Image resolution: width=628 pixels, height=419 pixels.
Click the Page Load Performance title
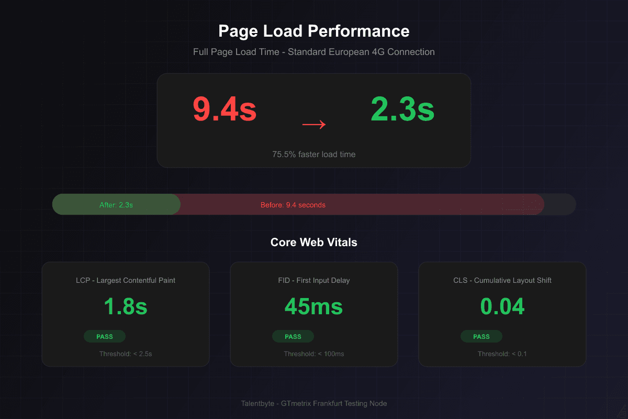click(x=313, y=31)
